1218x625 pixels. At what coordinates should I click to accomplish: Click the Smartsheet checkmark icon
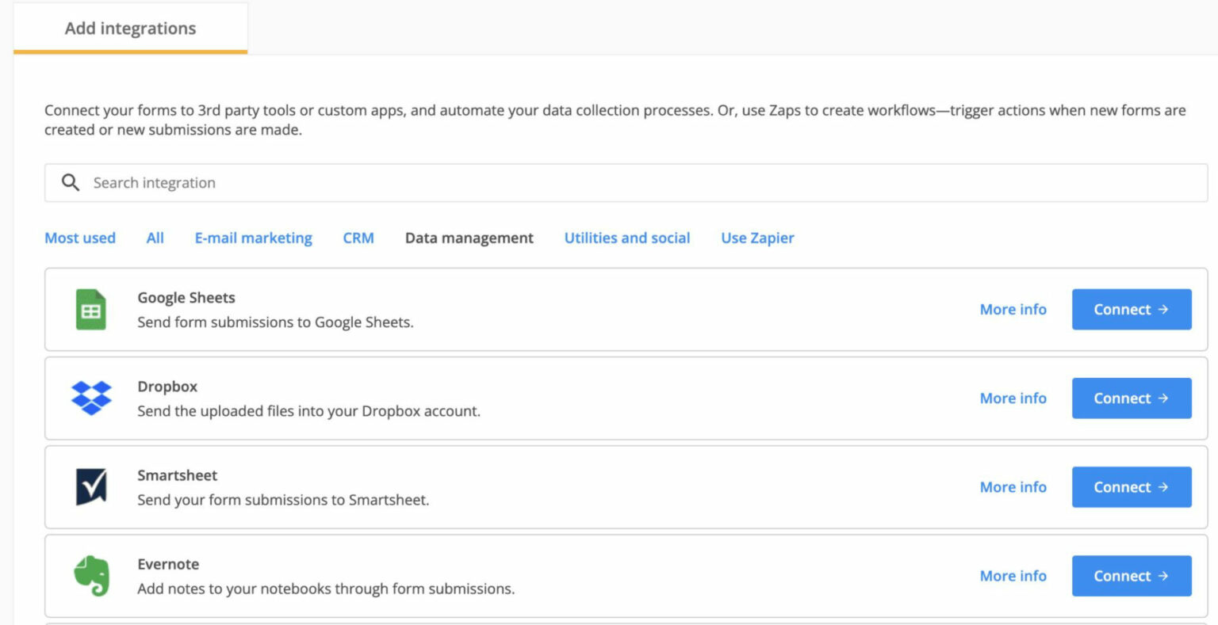point(91,487)
